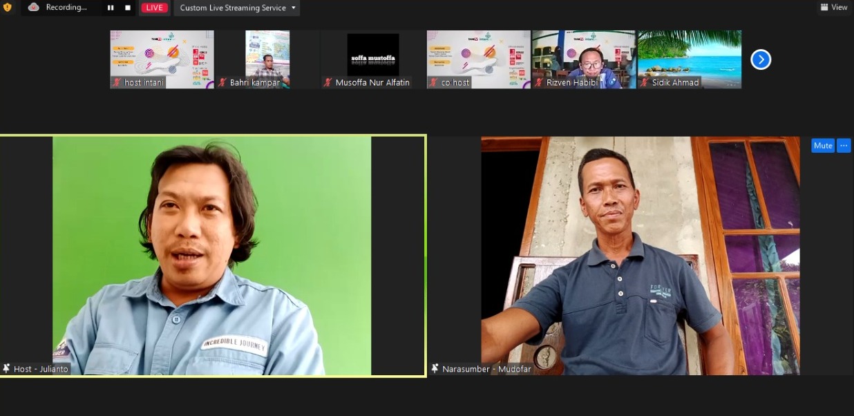
Task: Click the cloud recording icon
Action: [x=33, y=8]
